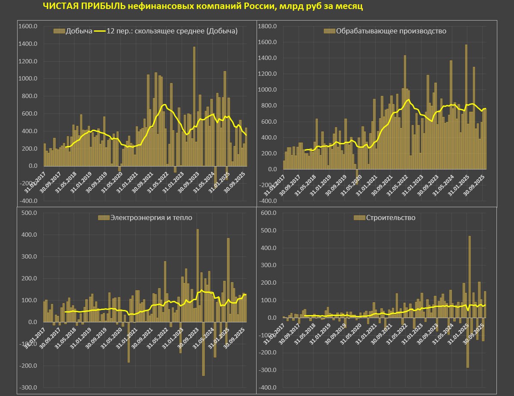Click the Обрабатывающее производство legend swatch

329,31
